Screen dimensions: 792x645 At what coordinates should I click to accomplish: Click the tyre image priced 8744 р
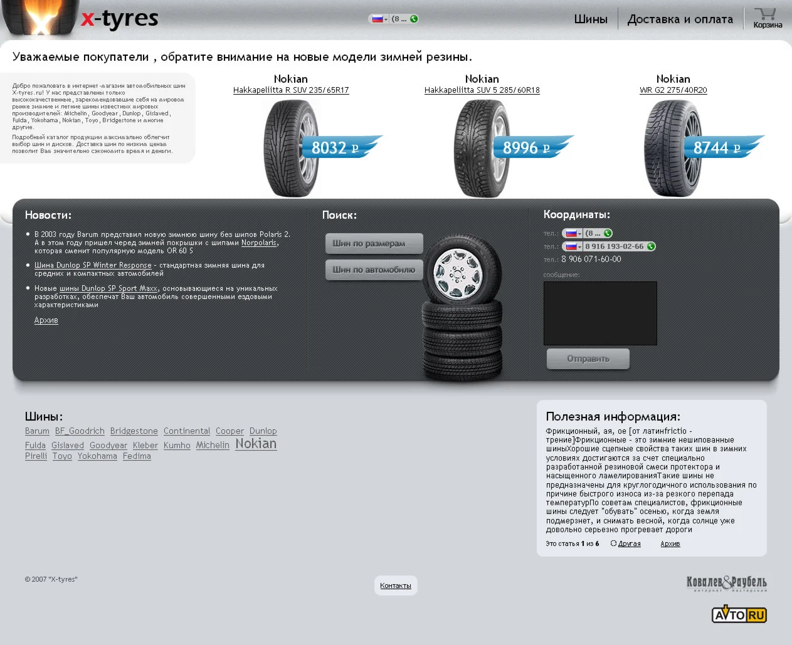click(x=673, y=148)
